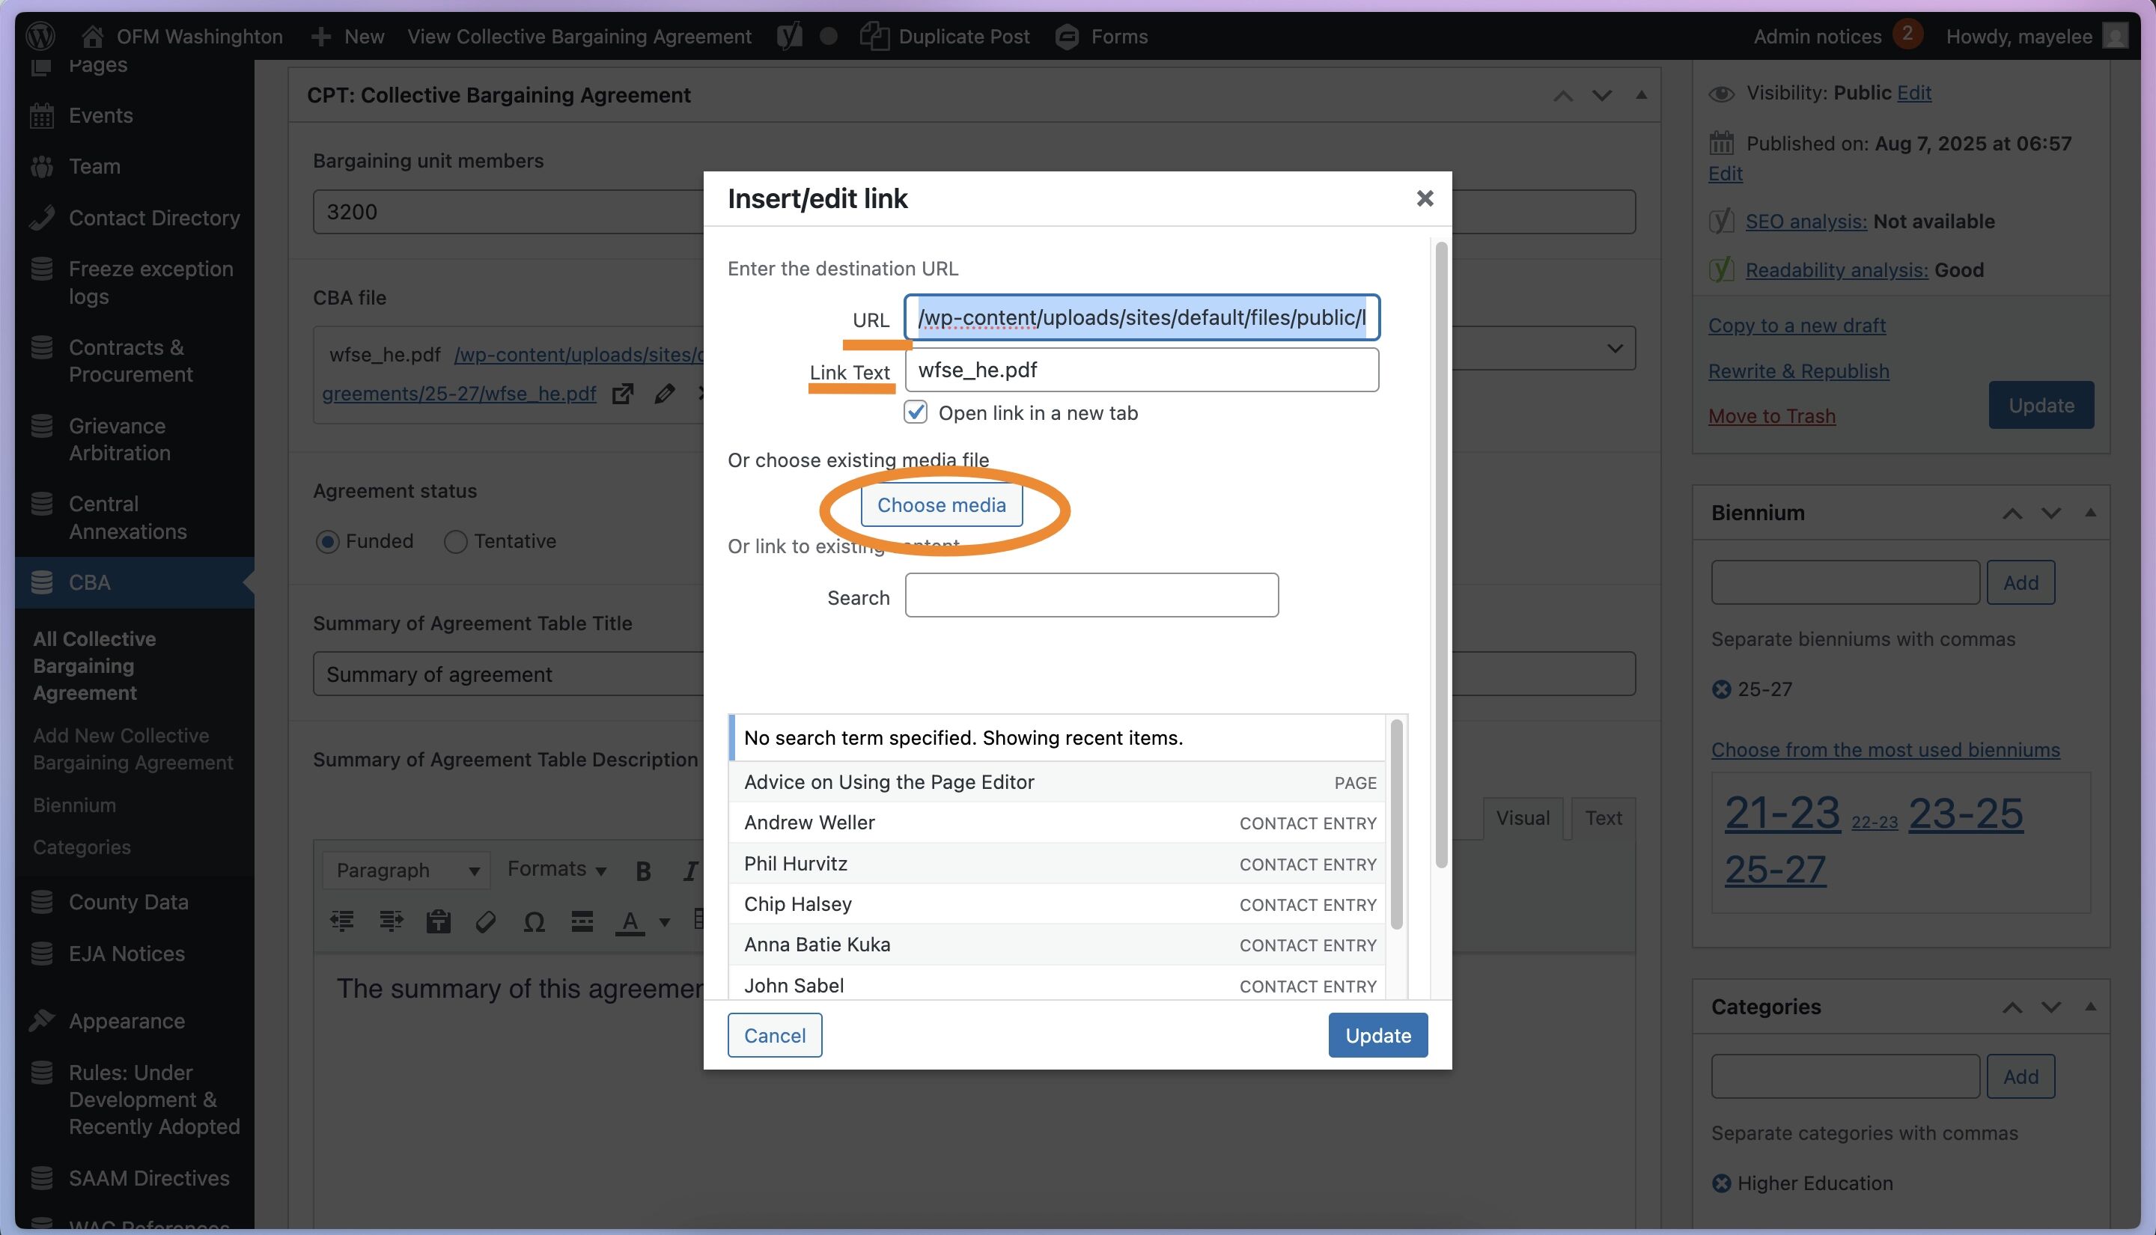
Task: Open the text color picker arrow
Action: pos(664,922)
